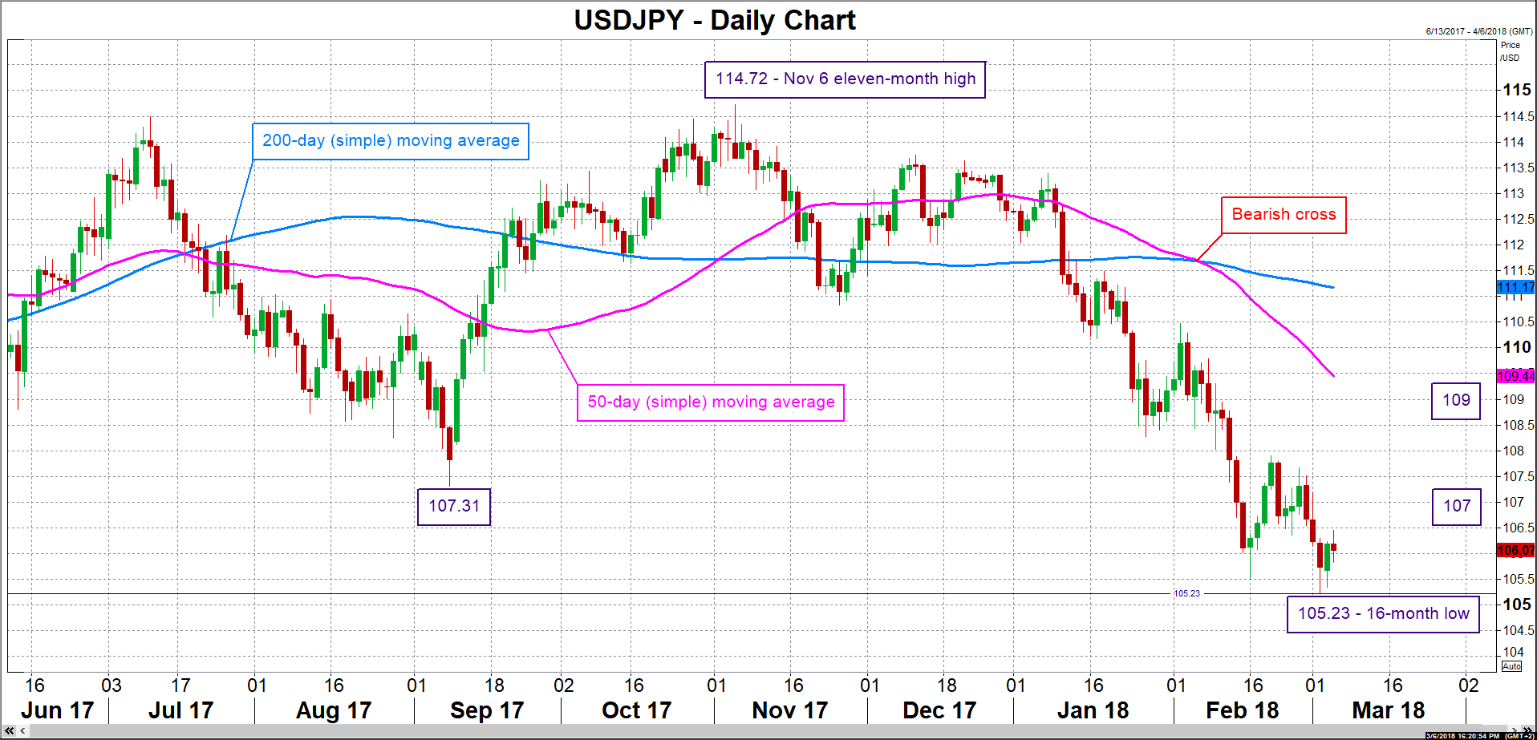The width and height of the screenshot is (1537, 740).
Task: Click the 114.72 Nov 6 high annotation
Action: [x=845, y=79]
